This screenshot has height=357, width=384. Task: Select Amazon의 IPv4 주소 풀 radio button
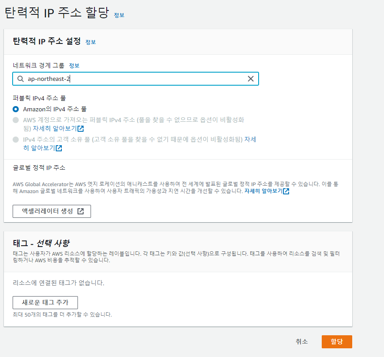click(16, 109)
